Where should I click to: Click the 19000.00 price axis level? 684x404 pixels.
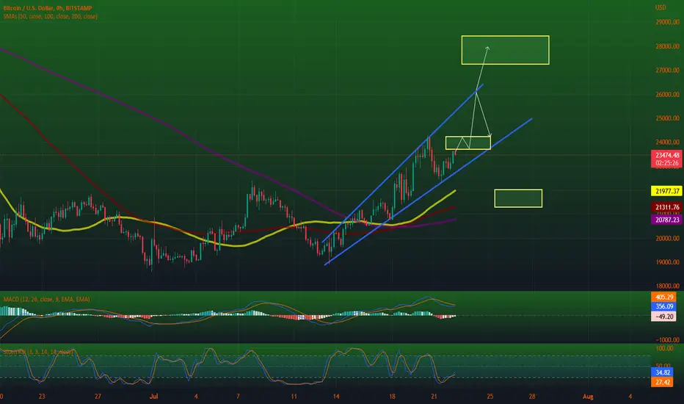[667, 262]
